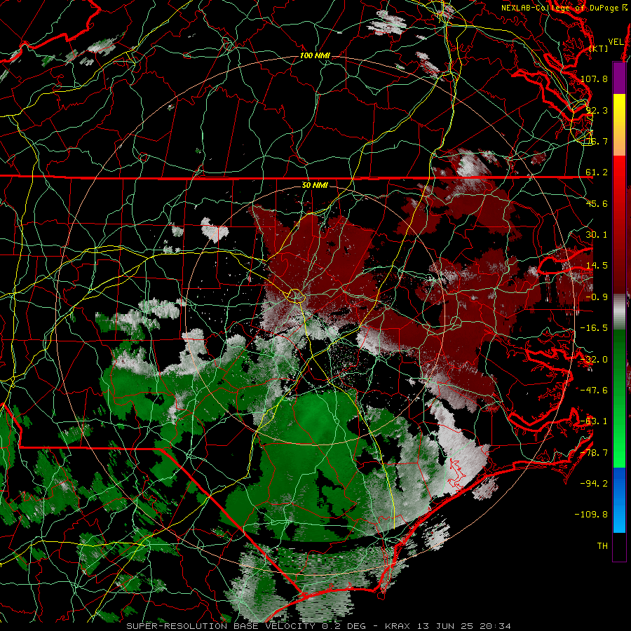Screen dimensions: 631x631
Task: Click the 107.8 velocity scale value
Action: click(x=594, y=79)
